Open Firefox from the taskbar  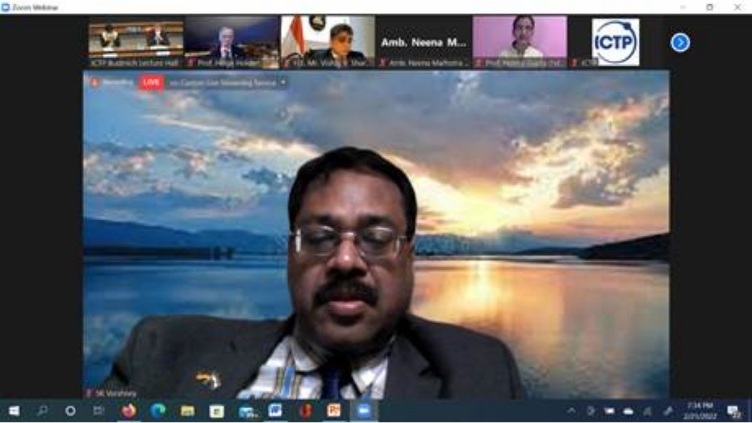coord(128,411)
